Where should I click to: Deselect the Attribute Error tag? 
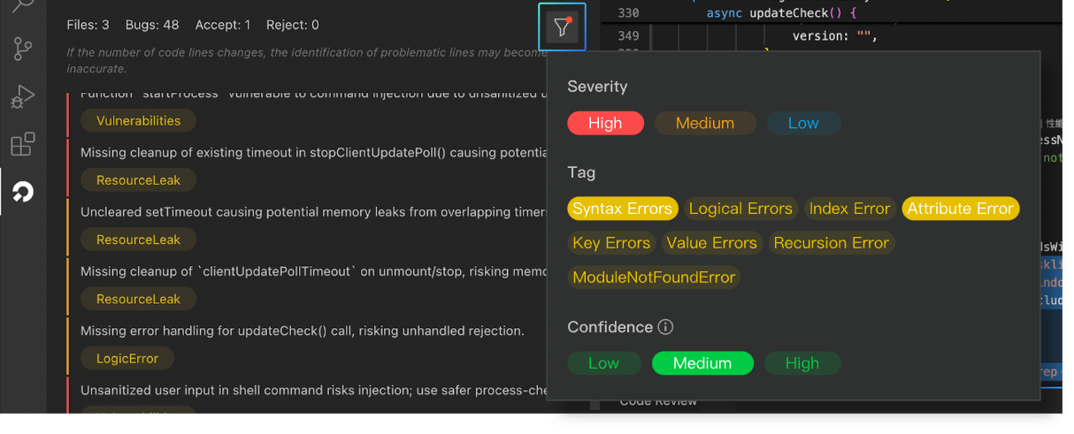tap(960, 209)
